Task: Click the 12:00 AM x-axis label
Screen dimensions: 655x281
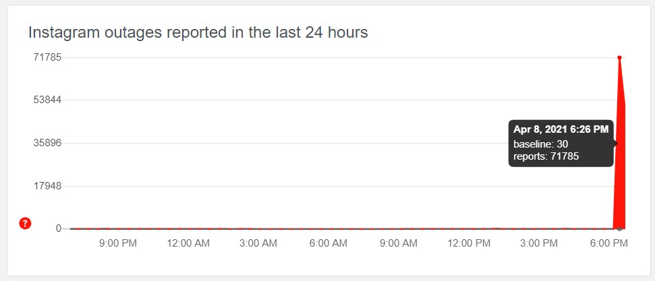Action: coord(188,243)
